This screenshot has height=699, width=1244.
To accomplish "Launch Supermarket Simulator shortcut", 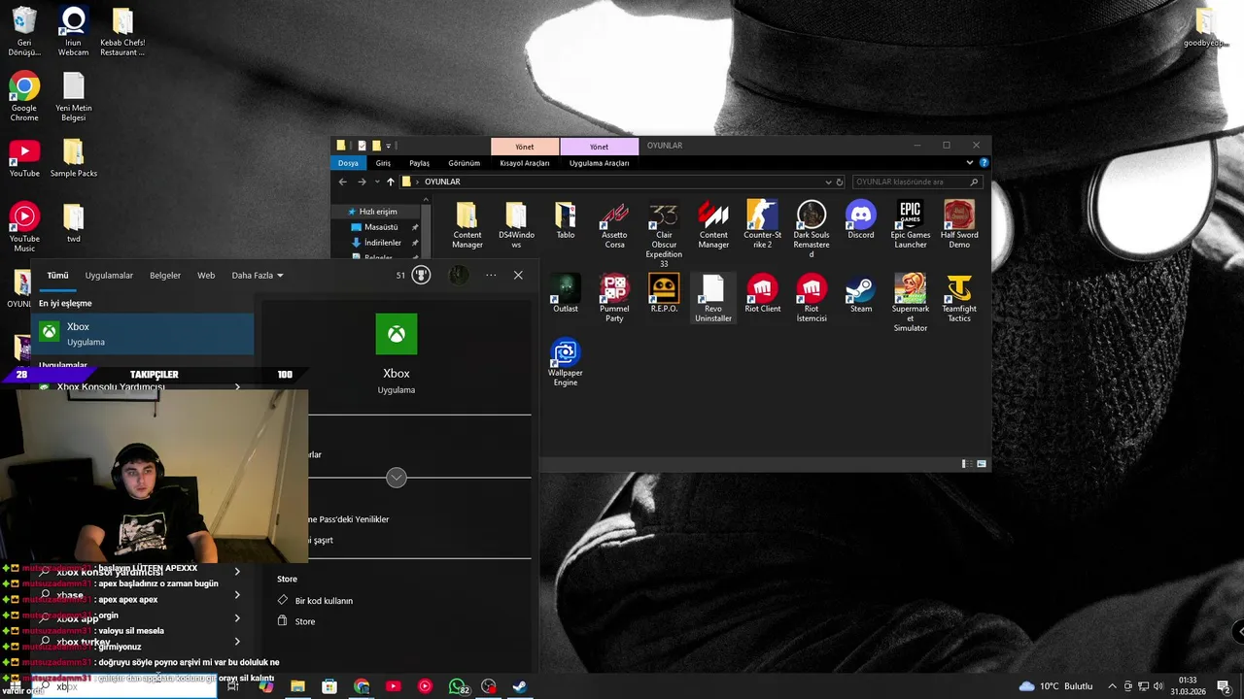I will (x=910, y=304).
